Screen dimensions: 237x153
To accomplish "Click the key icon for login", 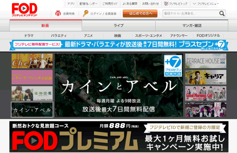I will [85, 13].
